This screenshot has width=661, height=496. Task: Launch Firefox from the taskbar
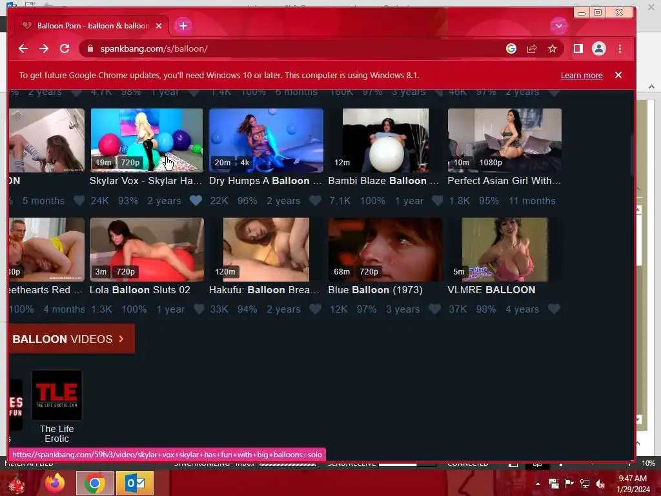pyautogui.click(x=55, y=483)
